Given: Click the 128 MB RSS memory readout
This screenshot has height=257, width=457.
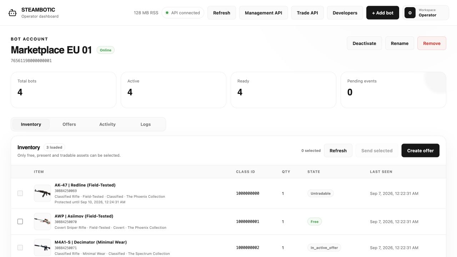Looking at the screenshot, I should (x=146, y=13).
